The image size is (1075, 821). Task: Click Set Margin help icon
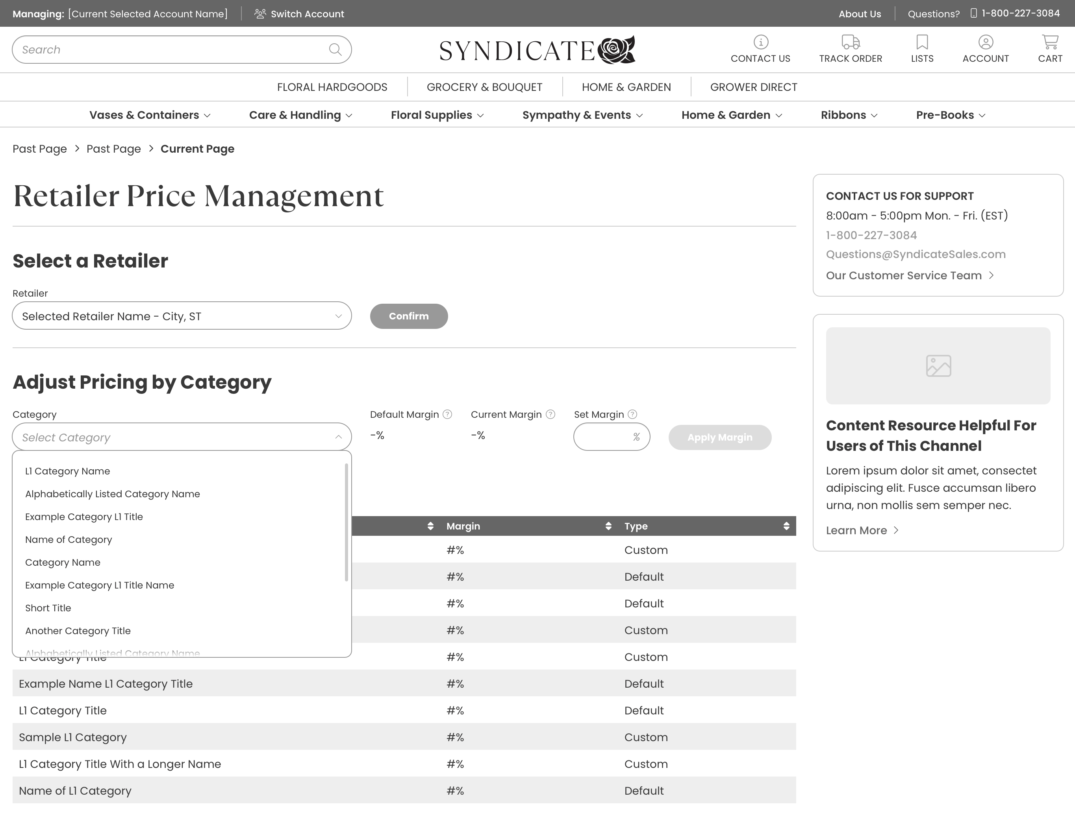(632, 414)
